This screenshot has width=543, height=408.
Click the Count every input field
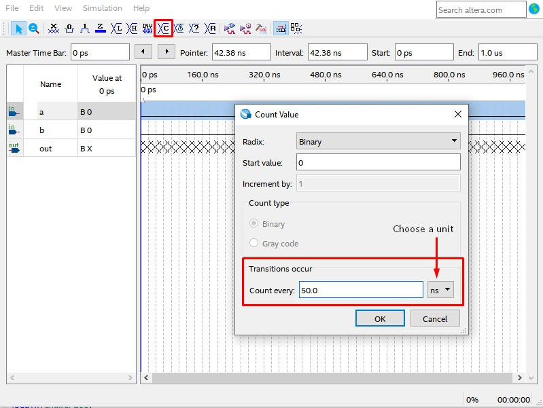361,290
